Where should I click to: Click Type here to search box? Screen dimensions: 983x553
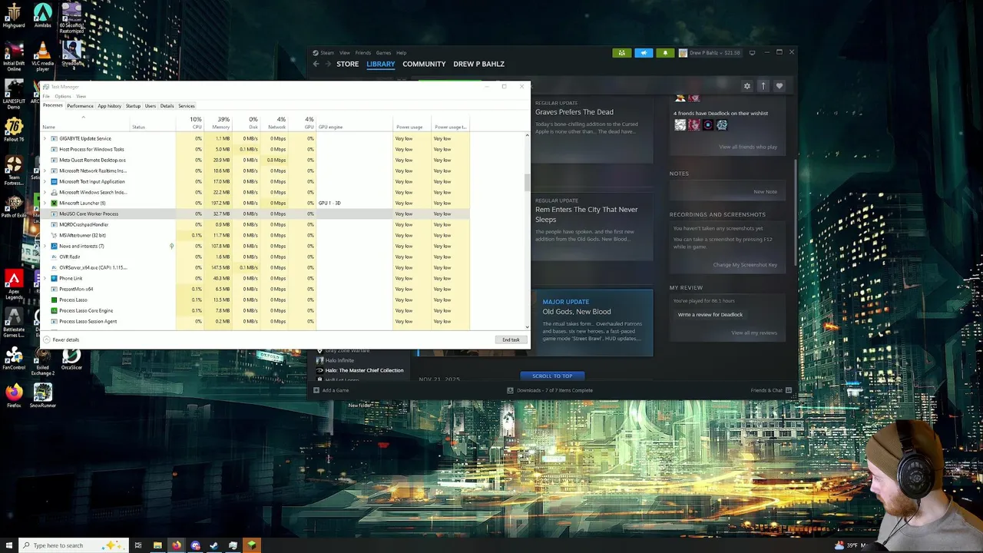pos(73,545)
